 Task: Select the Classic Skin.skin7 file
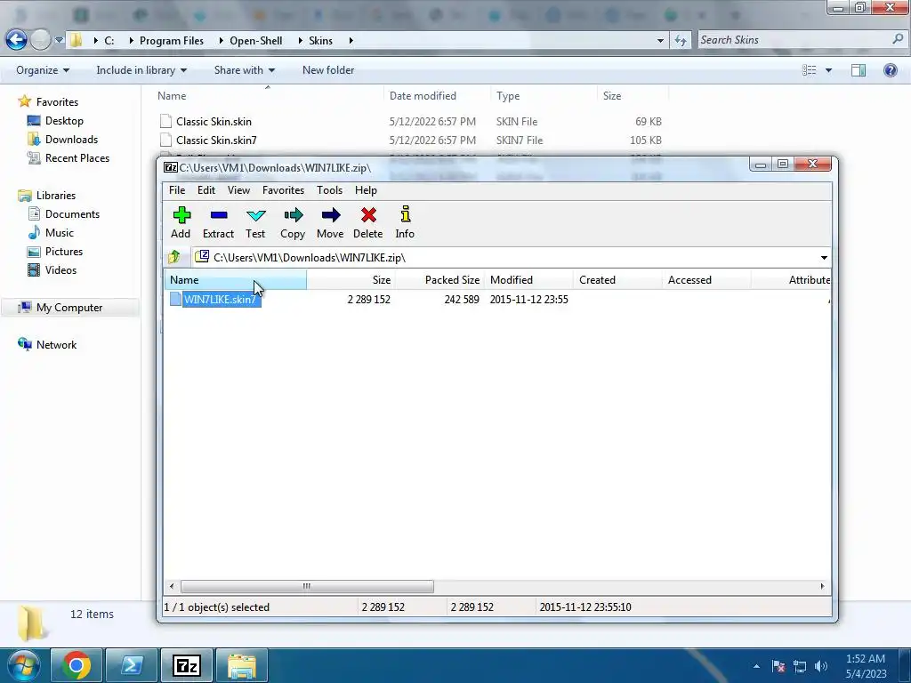pos(216,140)
